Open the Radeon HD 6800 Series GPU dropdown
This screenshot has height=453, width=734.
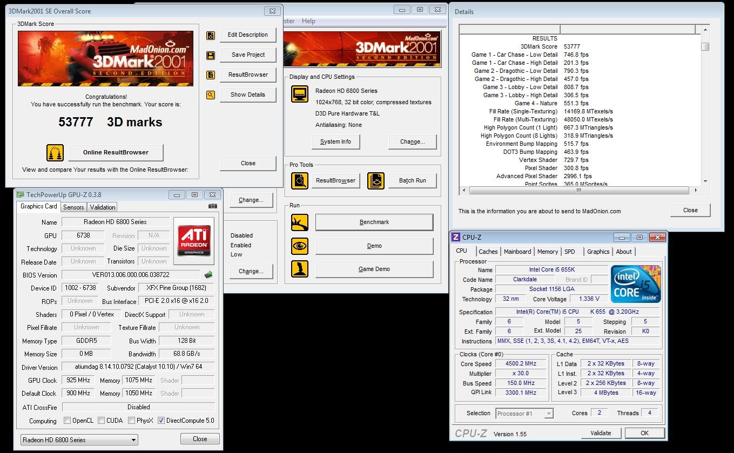point(79,440)
